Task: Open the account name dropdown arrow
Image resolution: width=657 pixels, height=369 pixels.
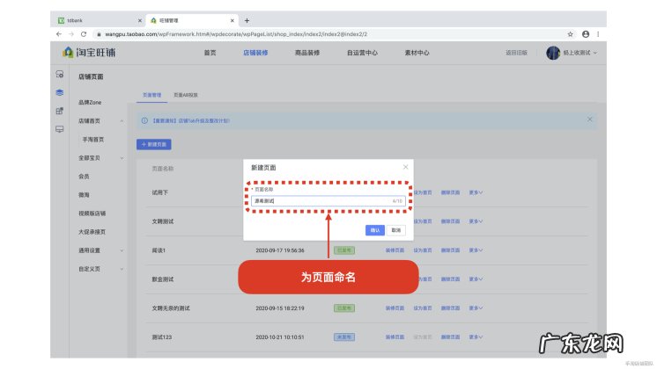Action: [x=595, y=53]
